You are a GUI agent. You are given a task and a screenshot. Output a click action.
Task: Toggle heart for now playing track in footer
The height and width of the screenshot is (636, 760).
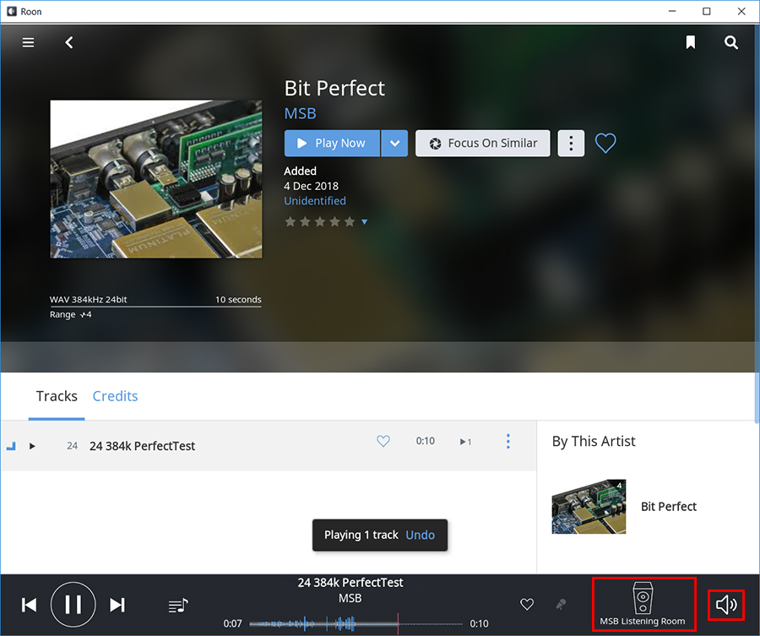[527, 604]
